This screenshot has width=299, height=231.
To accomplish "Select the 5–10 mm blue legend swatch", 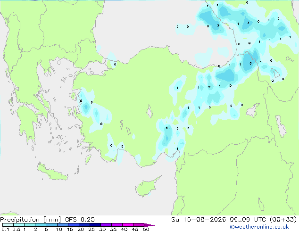I will pos(51,225).
